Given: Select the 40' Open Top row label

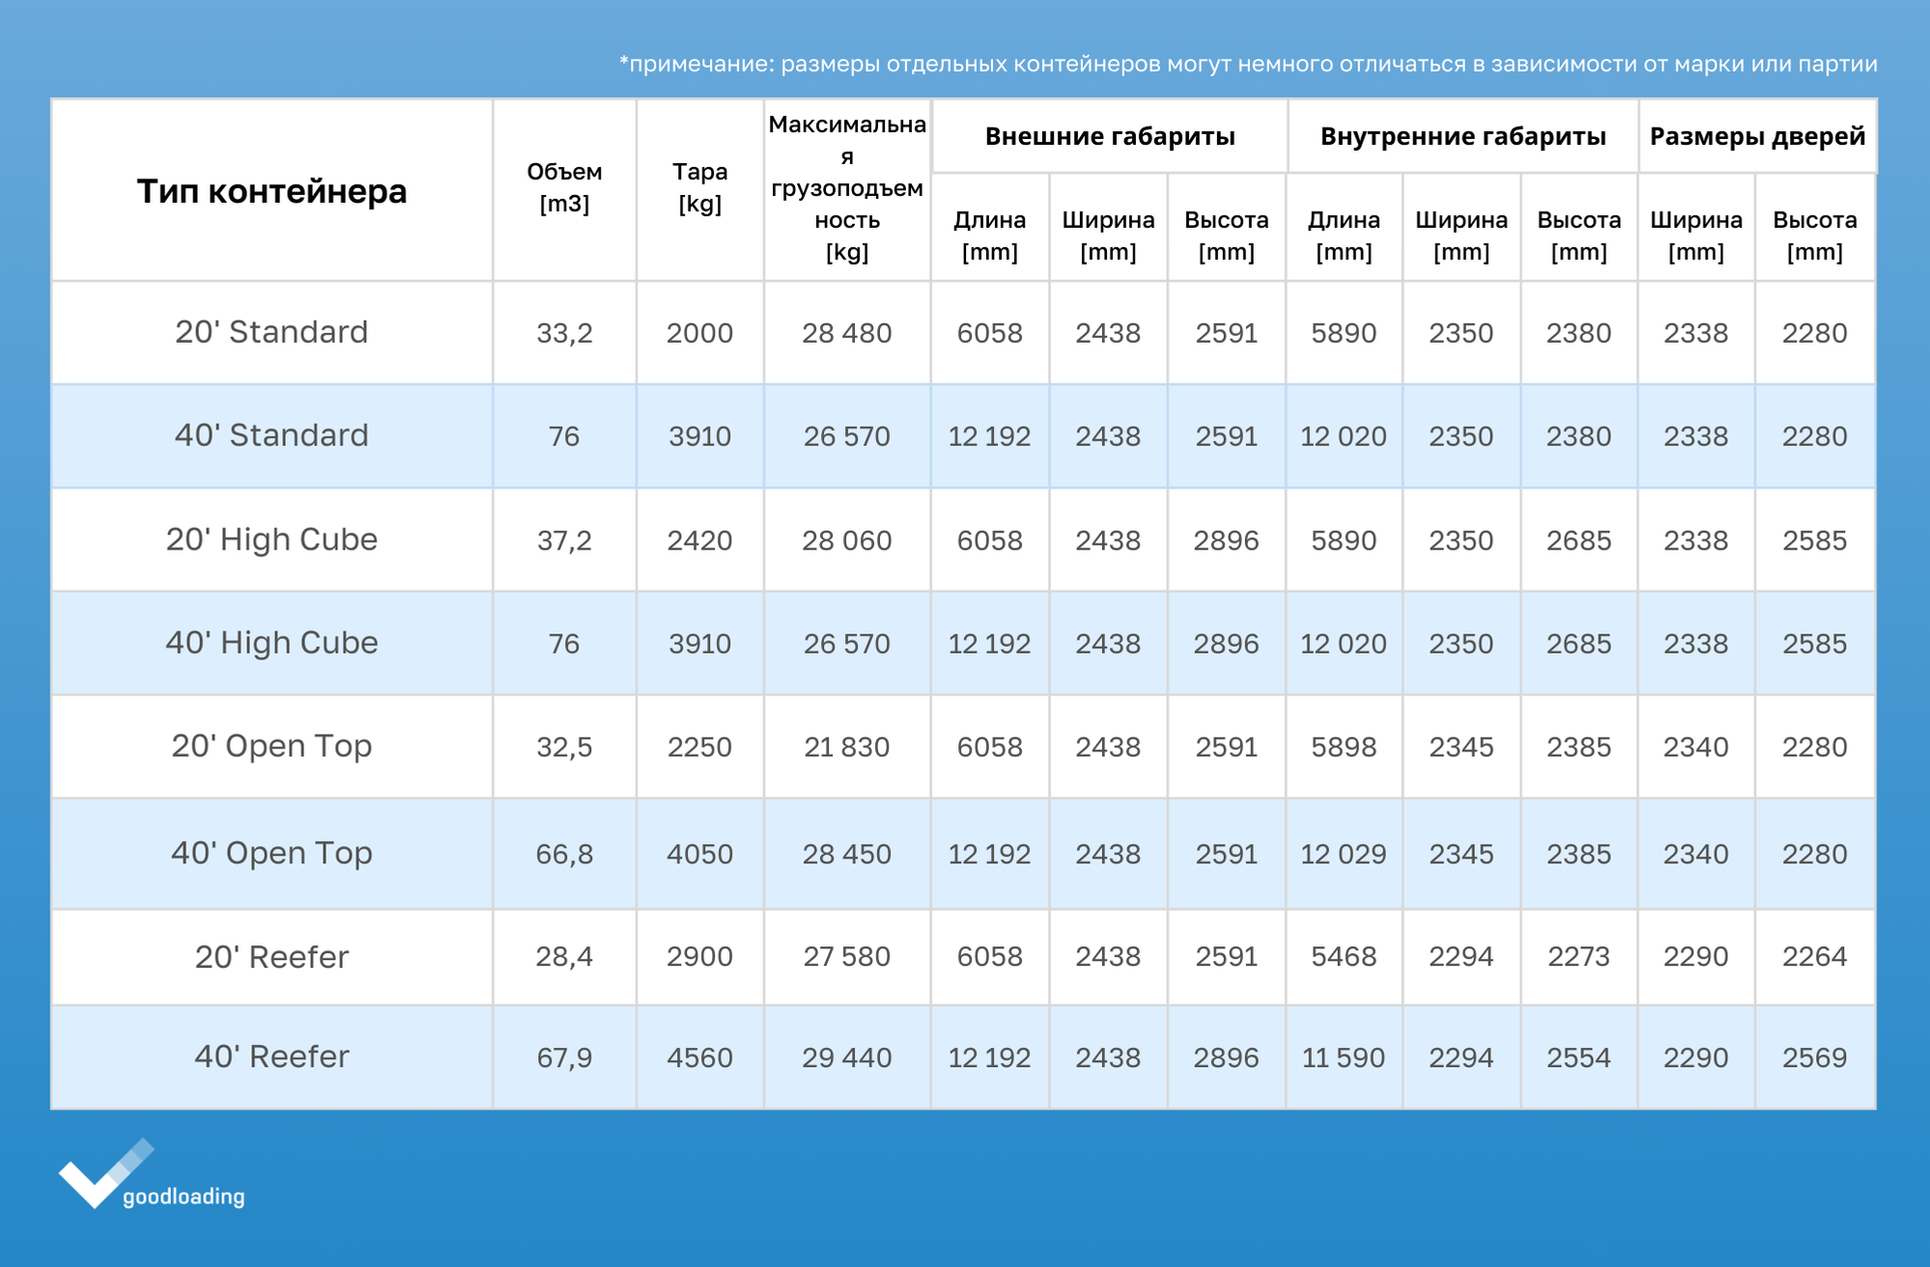Looking at the screenshot, I should [x=271, y=854].
